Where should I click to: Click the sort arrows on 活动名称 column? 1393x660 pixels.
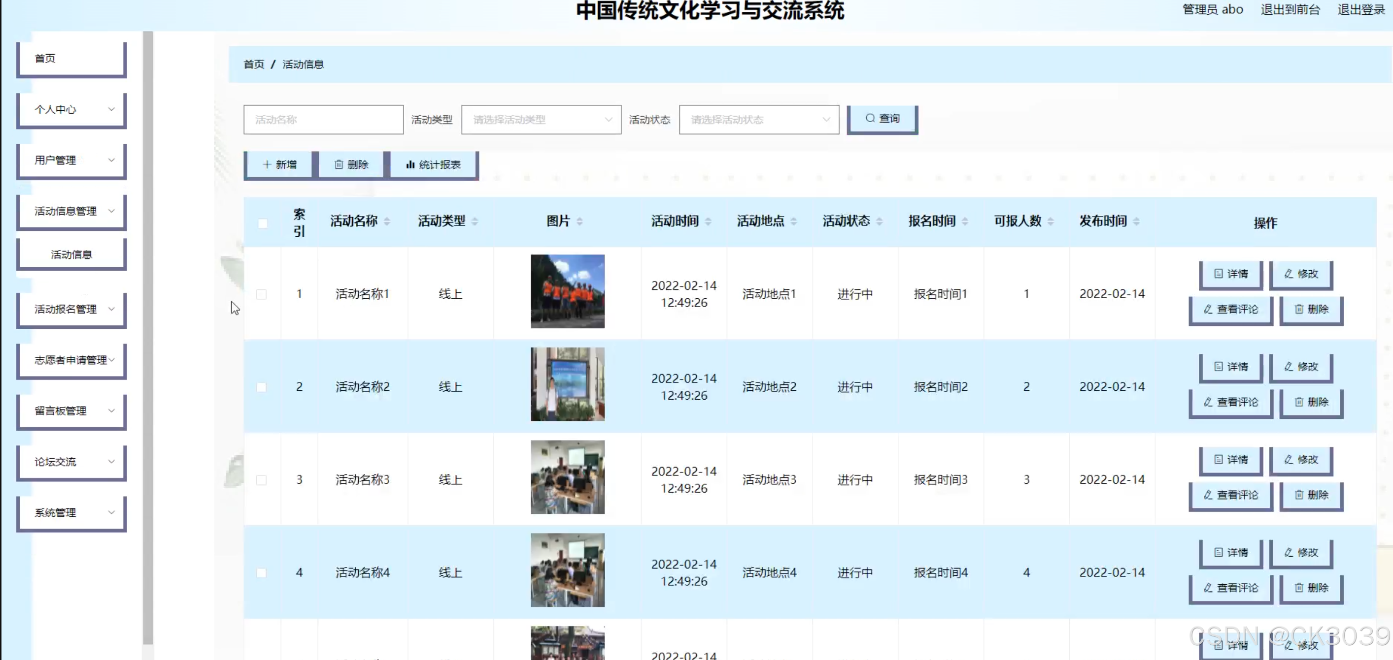387,221
